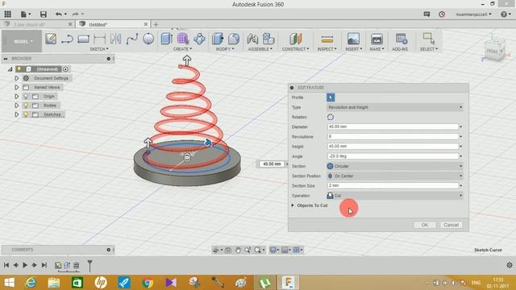The height and width of the screenshot is (290, 516).
Task: Select the Move tool in toolbar
Action: click(x=199, y=39)
